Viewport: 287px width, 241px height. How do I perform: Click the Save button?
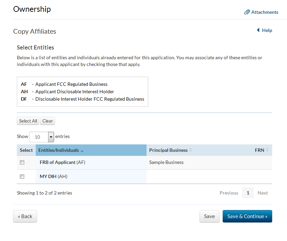(x=209, y=216)
